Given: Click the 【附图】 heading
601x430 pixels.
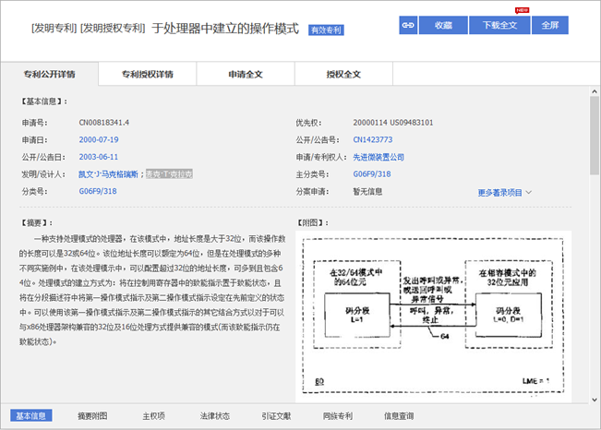Looking at the screenshot, I should [313, 222].
